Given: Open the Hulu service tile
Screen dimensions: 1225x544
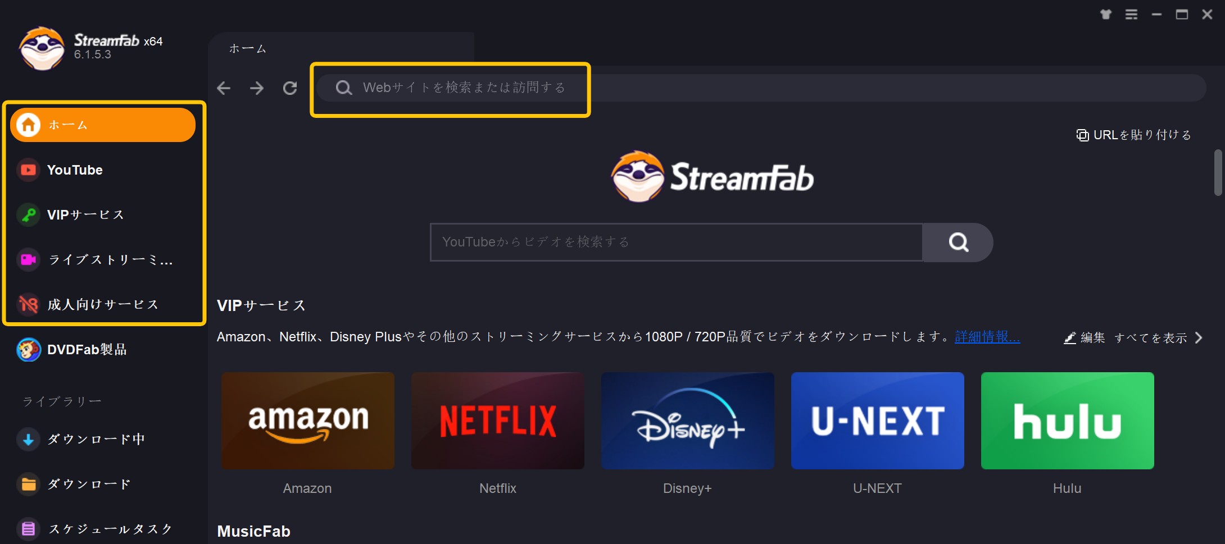Looking at the screenshot, I should pos(1067,420).
